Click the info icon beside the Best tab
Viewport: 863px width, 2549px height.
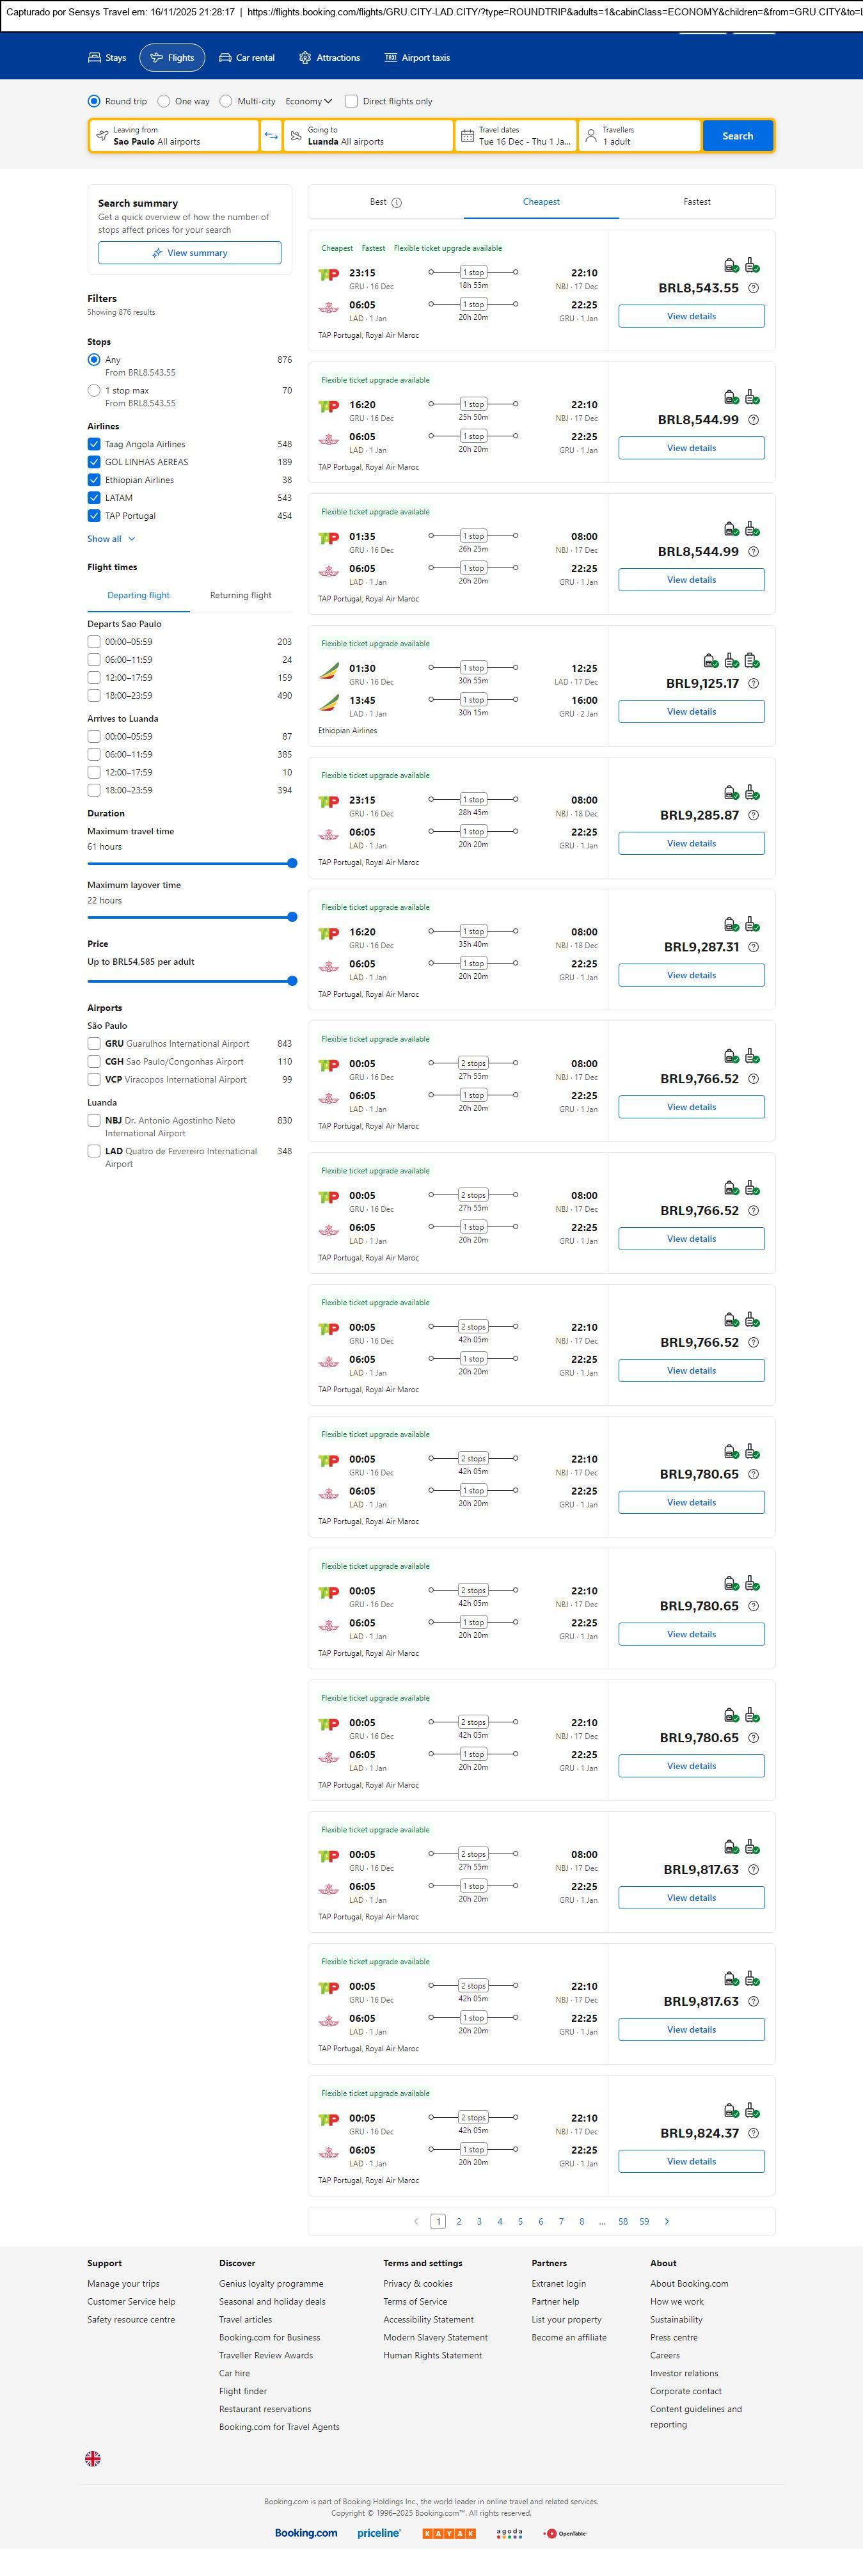[397, 203]
